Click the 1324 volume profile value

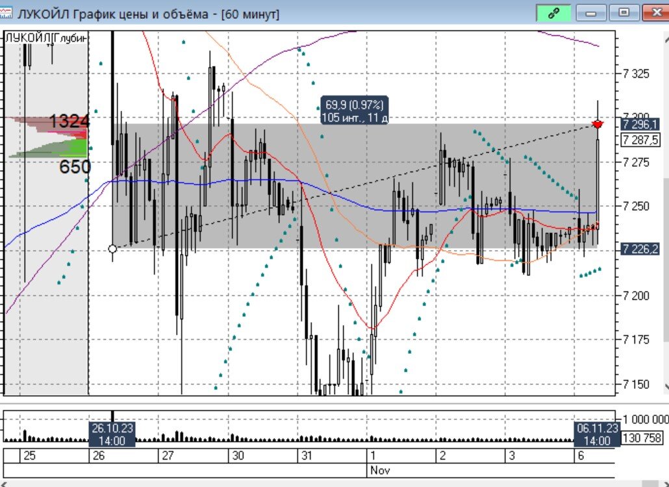69,121
